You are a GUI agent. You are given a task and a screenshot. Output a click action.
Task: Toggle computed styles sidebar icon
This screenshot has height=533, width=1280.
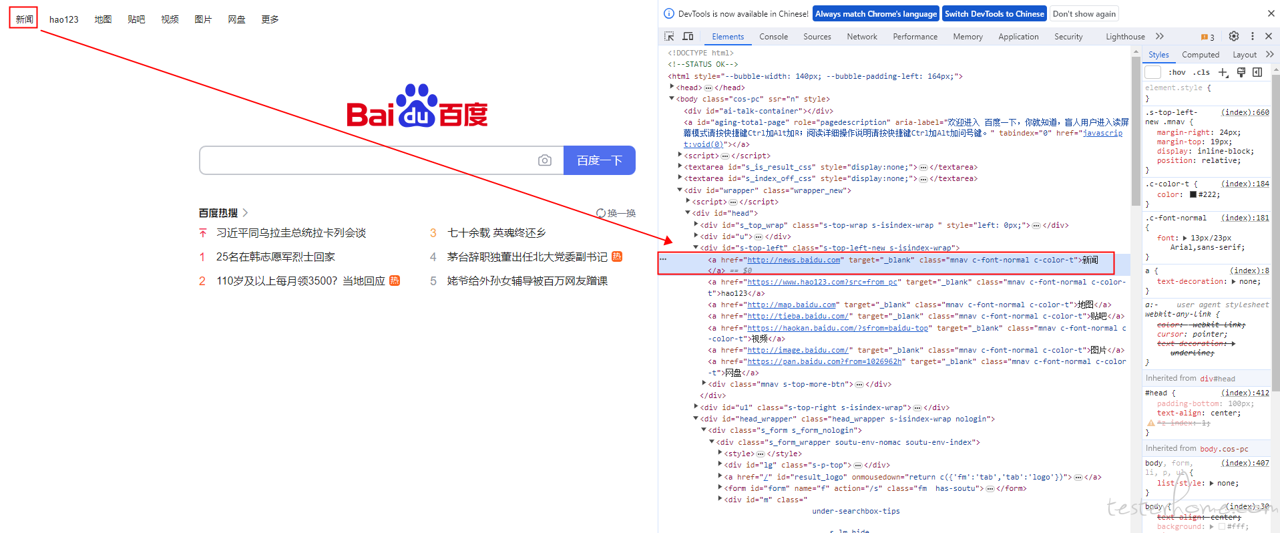click(x=1257, y=72)
